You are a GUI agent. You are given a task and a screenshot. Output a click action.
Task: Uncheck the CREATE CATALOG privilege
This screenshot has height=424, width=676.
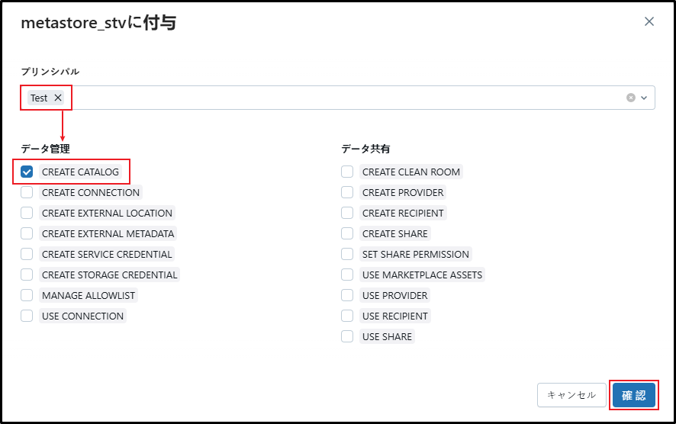pyautogui.click(x=27, y=172)
